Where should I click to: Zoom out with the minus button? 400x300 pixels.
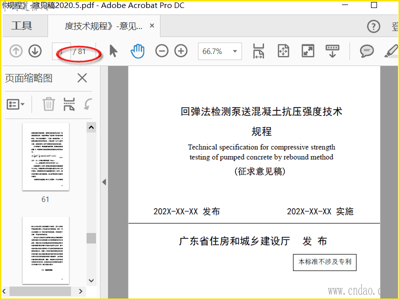click(x=161, y=51)
